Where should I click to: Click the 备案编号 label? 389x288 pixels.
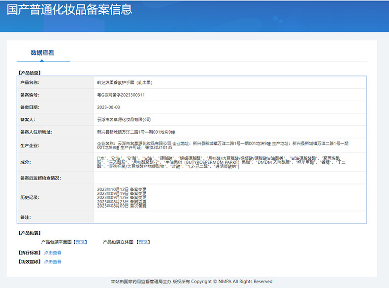[30, 95]
